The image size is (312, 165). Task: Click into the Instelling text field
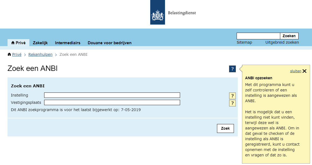(x=112, y=95)
